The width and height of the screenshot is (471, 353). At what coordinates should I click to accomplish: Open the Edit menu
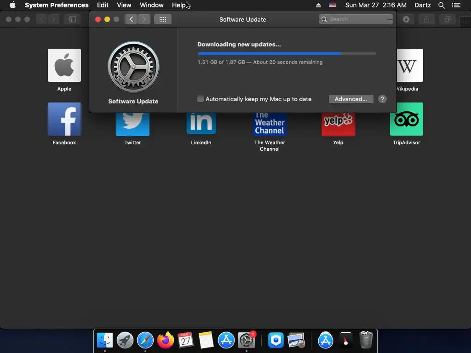coord(103,5)
